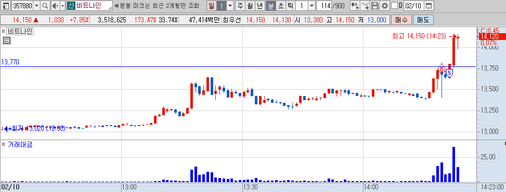Open the daily period dropdown arrow
Screen dimensions: 506x192
coord(230,6)
